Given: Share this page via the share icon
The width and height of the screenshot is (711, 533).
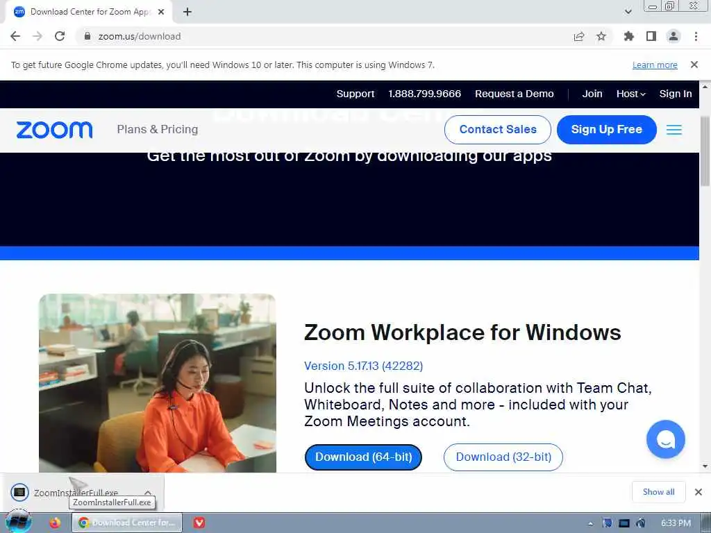Looking at the screenshot, I should point(579,36).
